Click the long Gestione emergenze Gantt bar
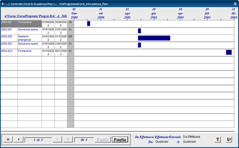239x148 pixels. (x=154, y=38)
